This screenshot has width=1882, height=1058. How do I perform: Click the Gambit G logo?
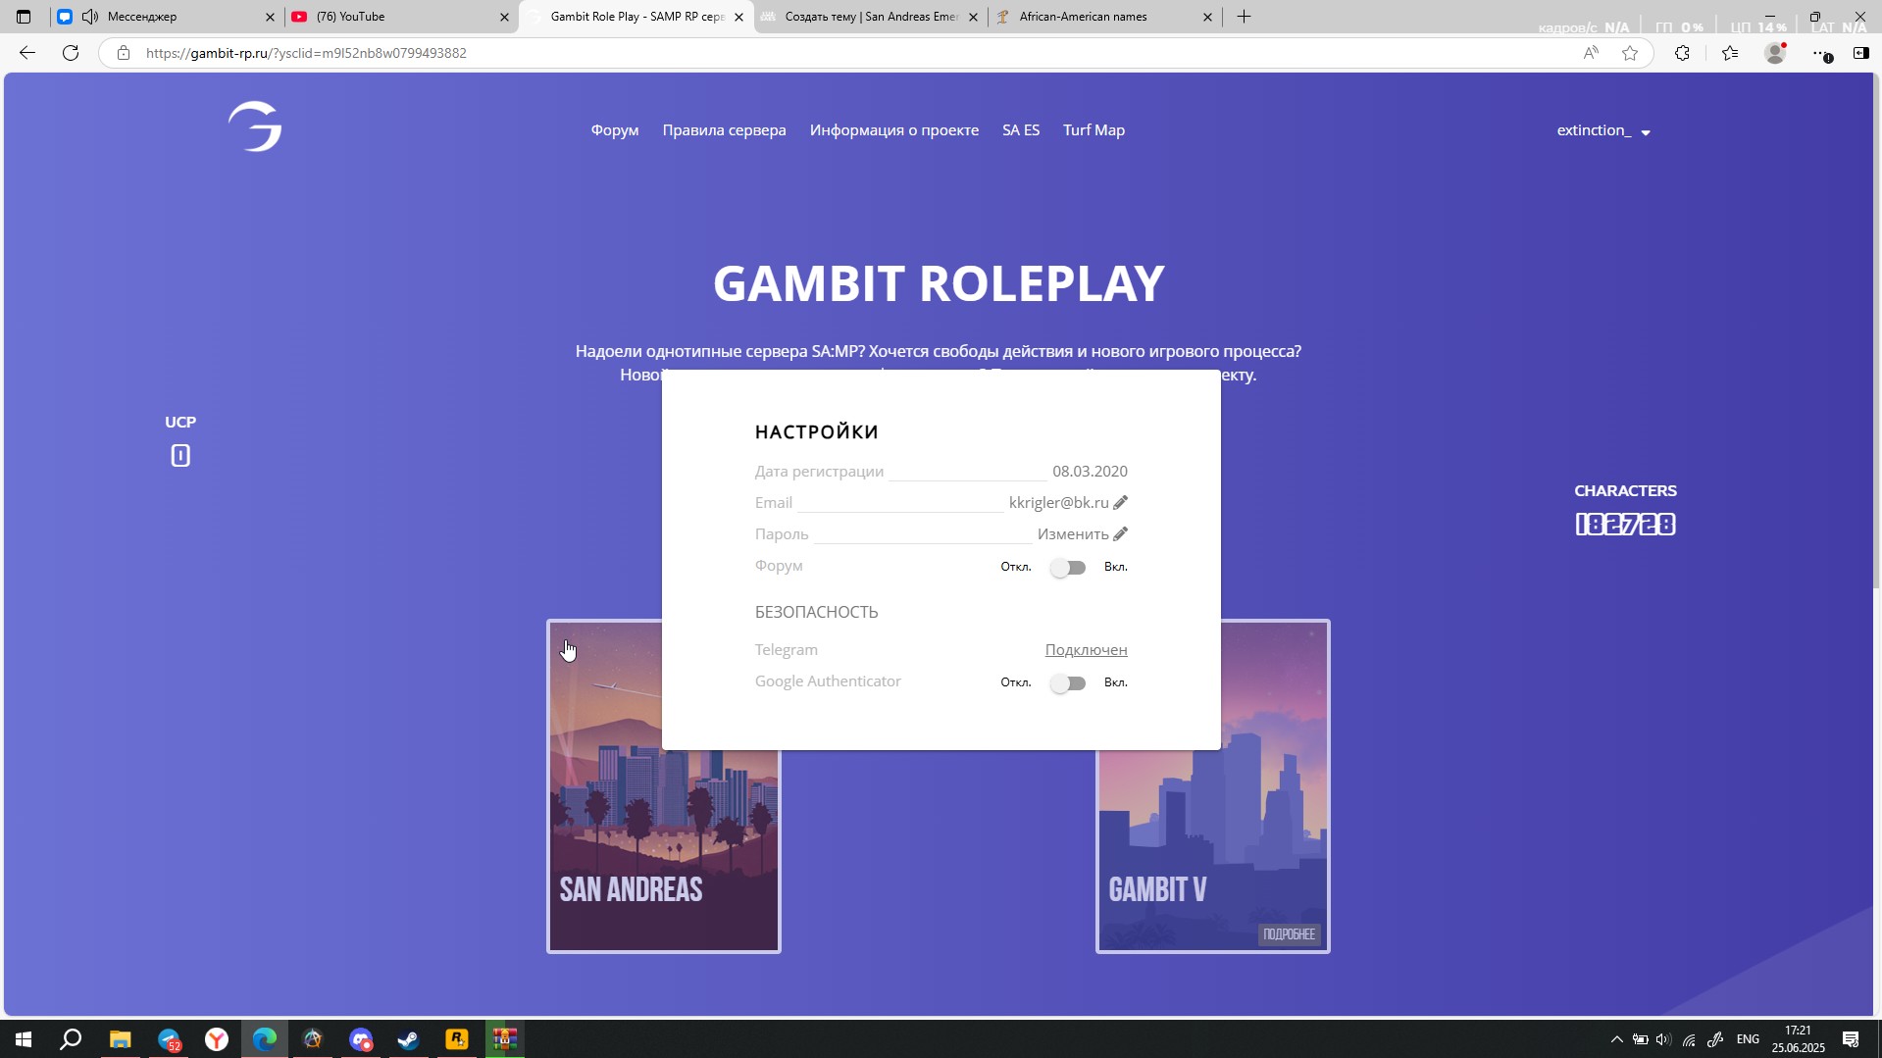click(255, 126)
